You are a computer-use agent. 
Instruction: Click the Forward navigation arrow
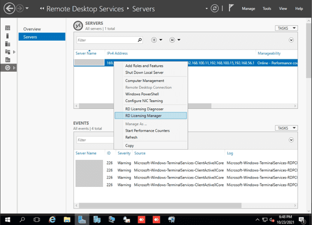click(19, 9)
